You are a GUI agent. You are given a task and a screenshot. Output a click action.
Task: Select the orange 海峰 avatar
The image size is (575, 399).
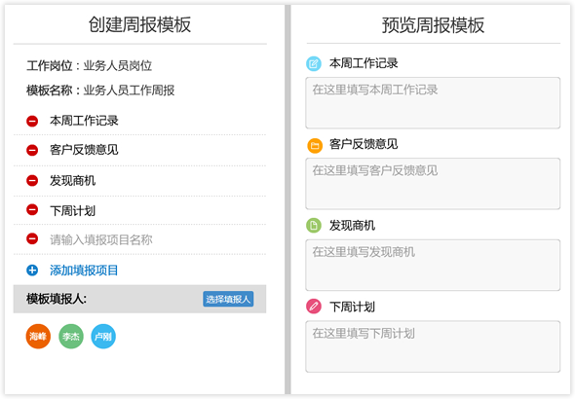coord(38,336)
